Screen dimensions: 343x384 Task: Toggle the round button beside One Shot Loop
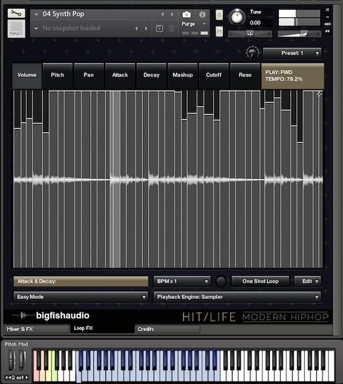221,282
